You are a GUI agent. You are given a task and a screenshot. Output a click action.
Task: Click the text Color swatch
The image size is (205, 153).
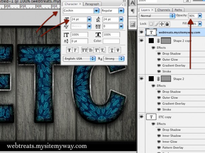coord(111,41)
